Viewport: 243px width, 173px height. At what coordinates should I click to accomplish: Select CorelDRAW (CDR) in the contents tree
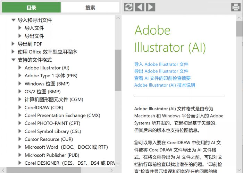44,107
